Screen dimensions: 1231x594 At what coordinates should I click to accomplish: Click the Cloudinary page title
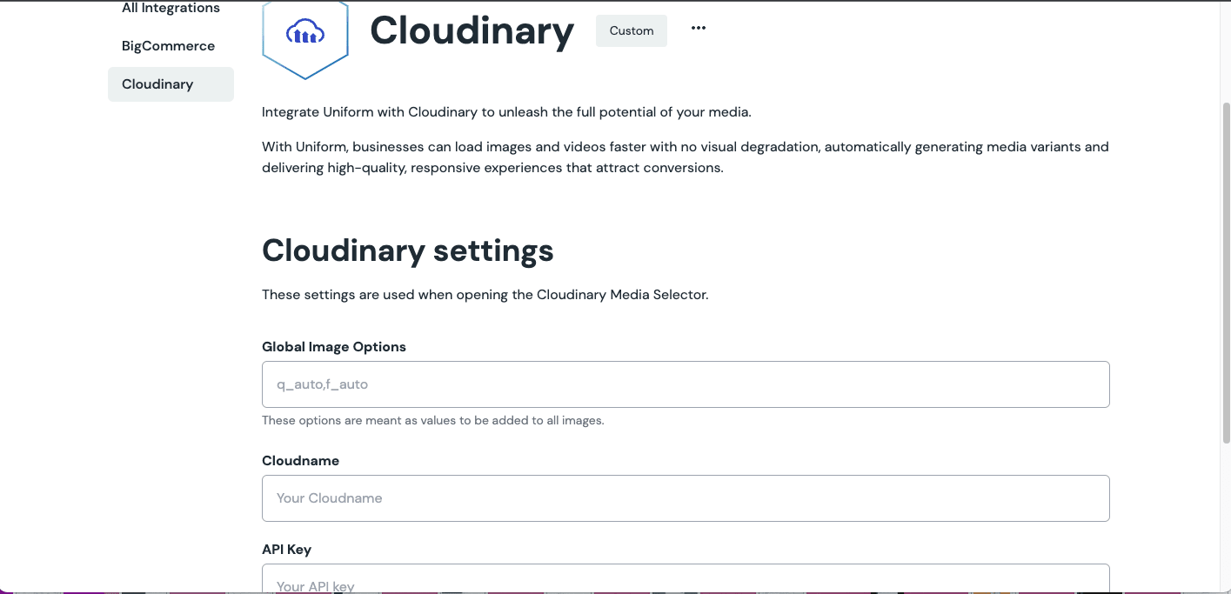coord(472,31)
